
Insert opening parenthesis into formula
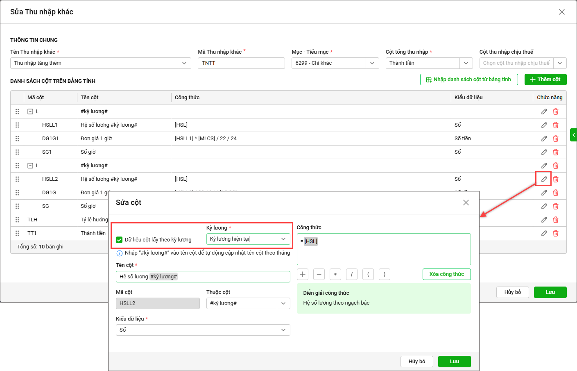click(x=368, y=274)
